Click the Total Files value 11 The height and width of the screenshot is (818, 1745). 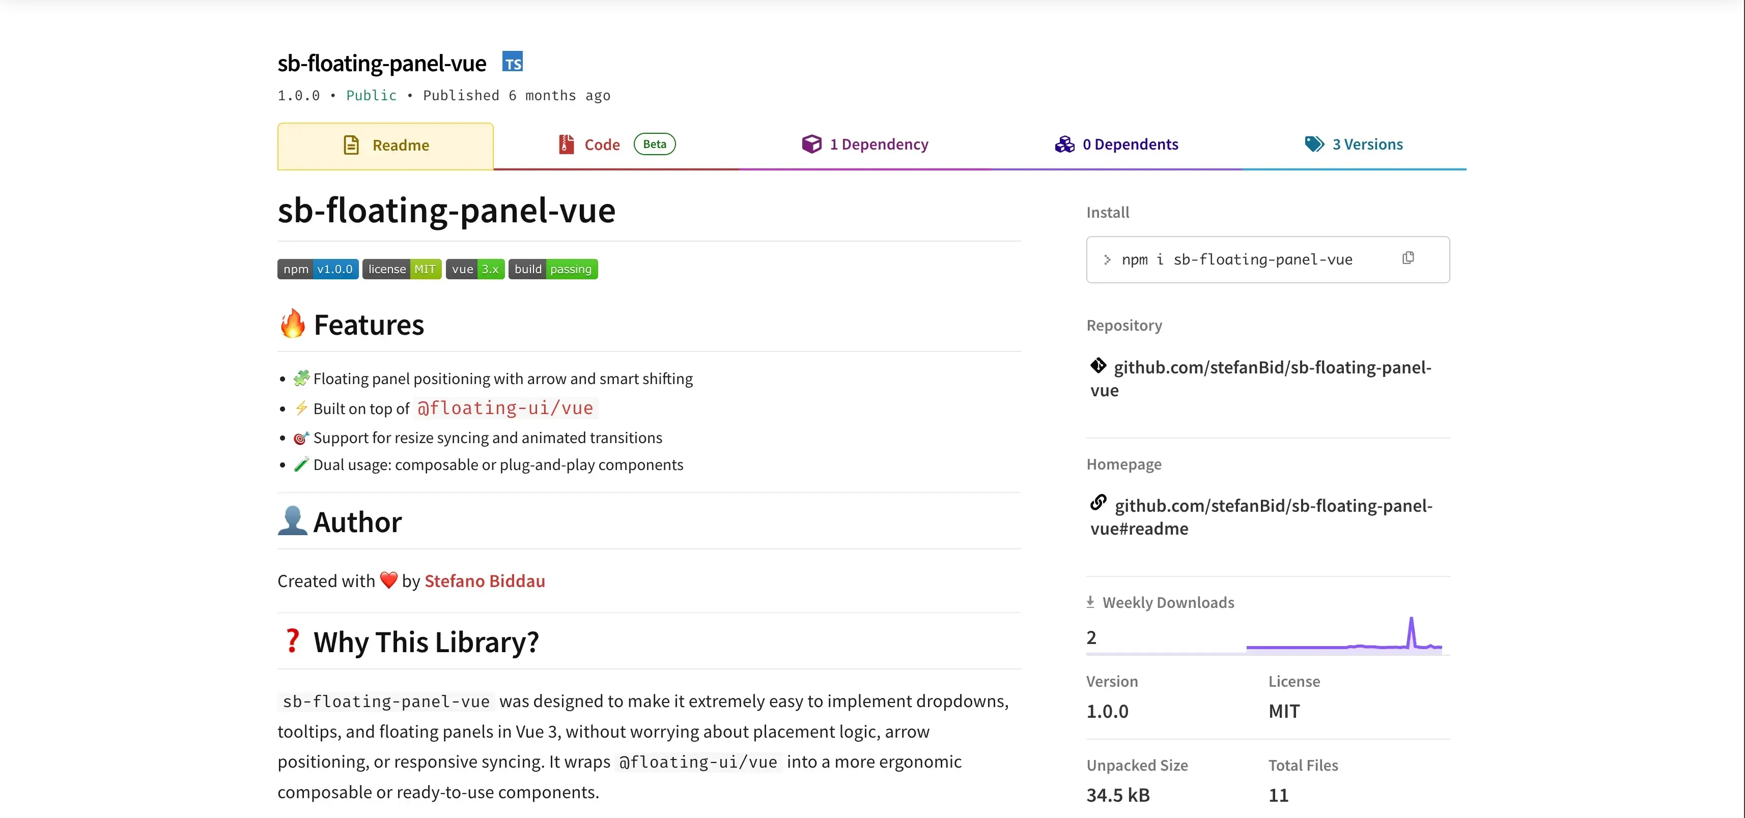click(1278, 795)
